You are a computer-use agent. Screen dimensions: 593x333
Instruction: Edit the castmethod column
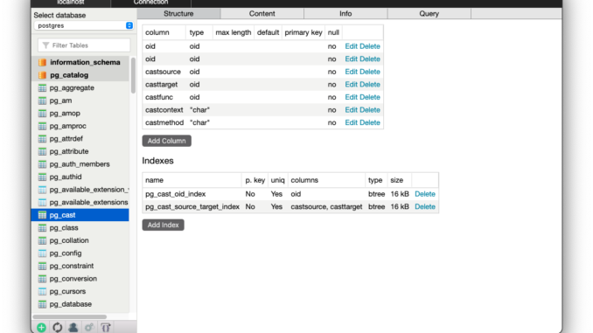[351, 123]
